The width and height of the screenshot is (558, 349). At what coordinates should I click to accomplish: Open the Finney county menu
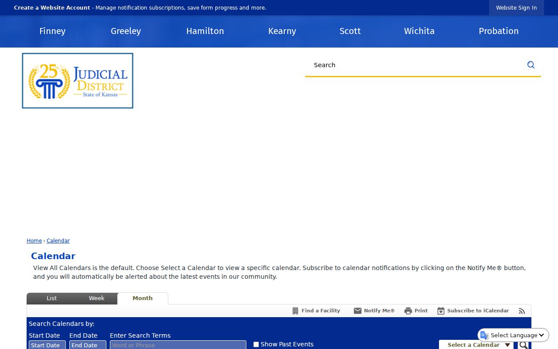tap(52, 31)
